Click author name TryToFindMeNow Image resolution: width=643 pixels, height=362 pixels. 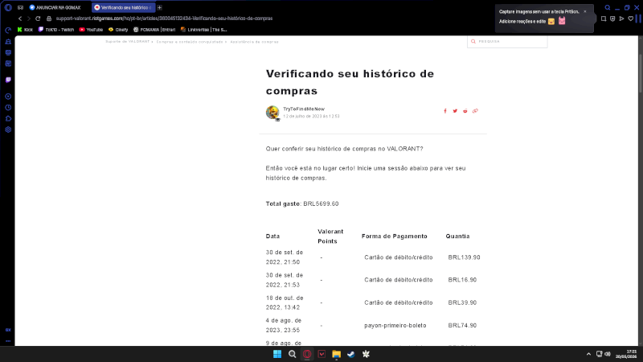[x=304, y=109]
